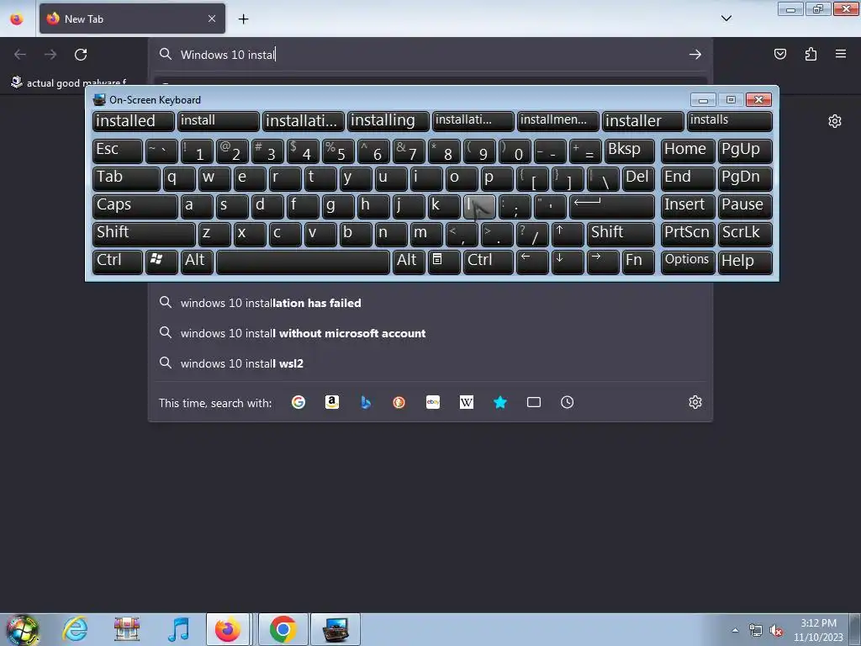Search with Wikipedia engine icon
The width and height of the screenshot is (861, 646).
(x=466, y=402)
